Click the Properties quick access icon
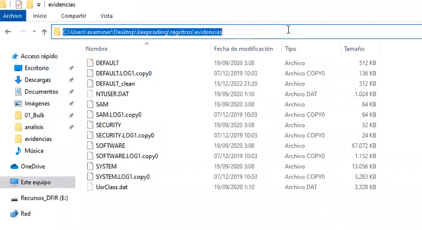 [19, 4]
